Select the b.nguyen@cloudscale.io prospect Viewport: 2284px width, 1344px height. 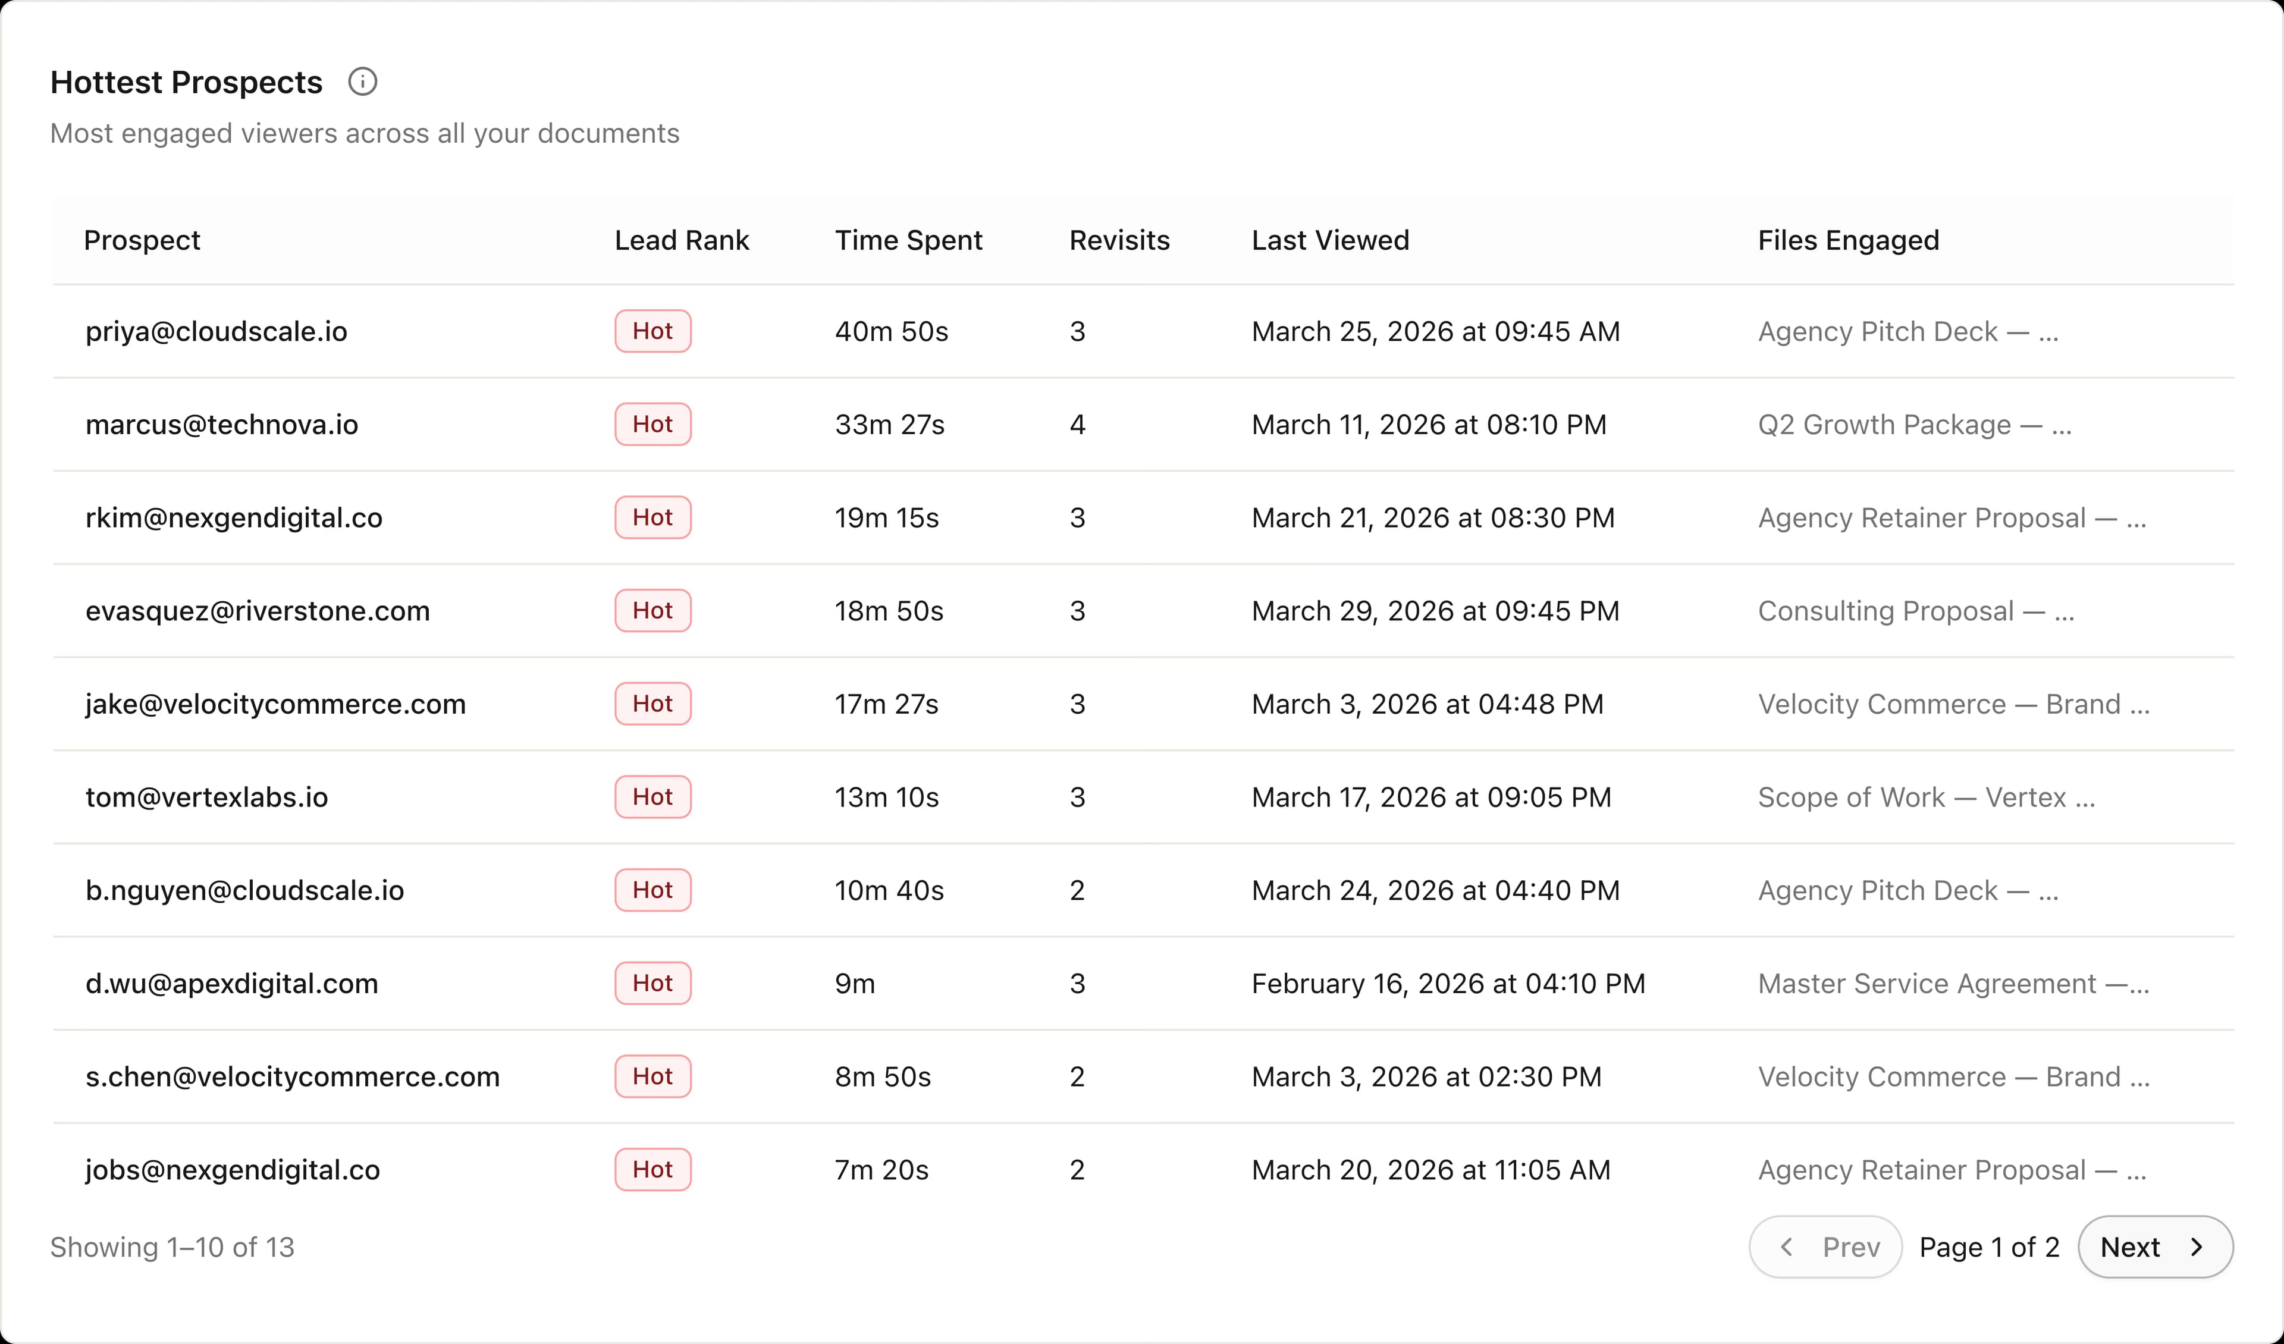pyautogui.click(x=244, y=891)
